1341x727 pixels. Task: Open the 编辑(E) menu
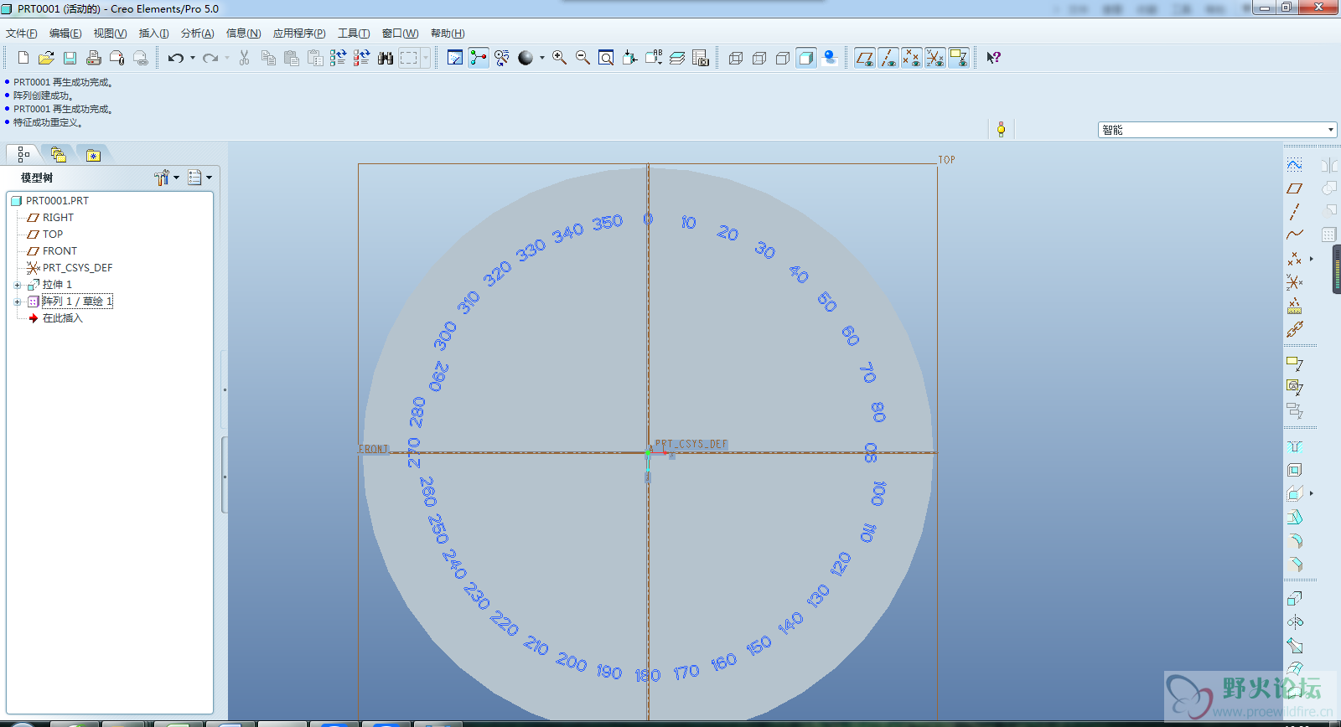pyautogui.click(x=65, y=34)
